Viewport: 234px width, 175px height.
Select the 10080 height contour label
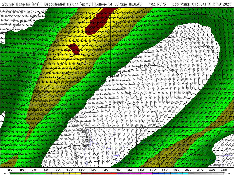21,44
